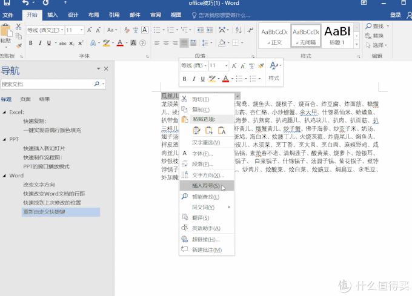
Task: Click the Undo arrow in title bar
Action: (25, 3)
